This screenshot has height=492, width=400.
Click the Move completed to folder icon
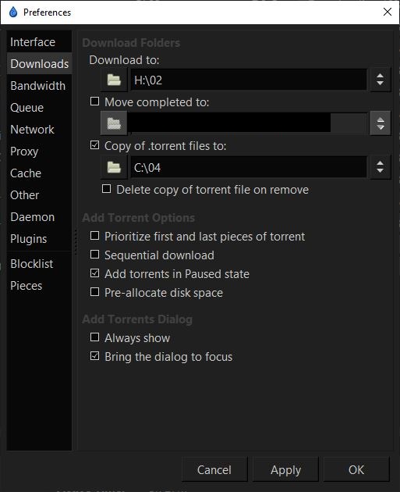pyautogui.click(x=114, y=123)
